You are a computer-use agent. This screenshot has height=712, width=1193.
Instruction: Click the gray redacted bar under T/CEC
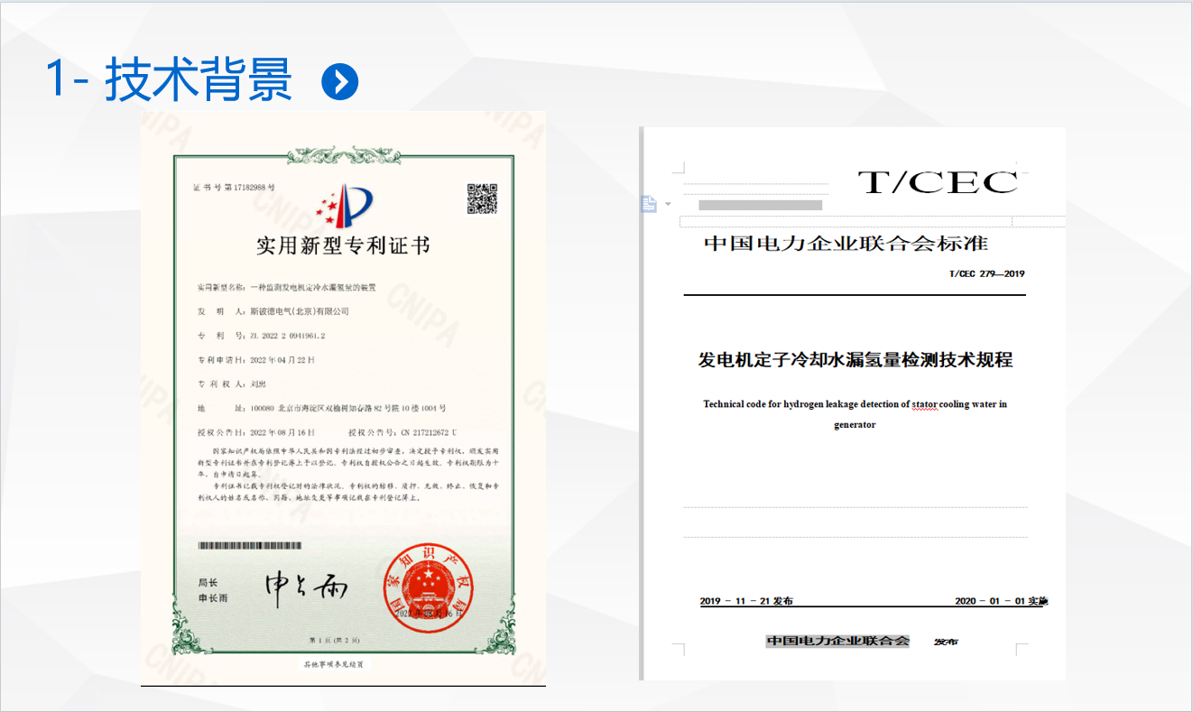tap(760, 206)
